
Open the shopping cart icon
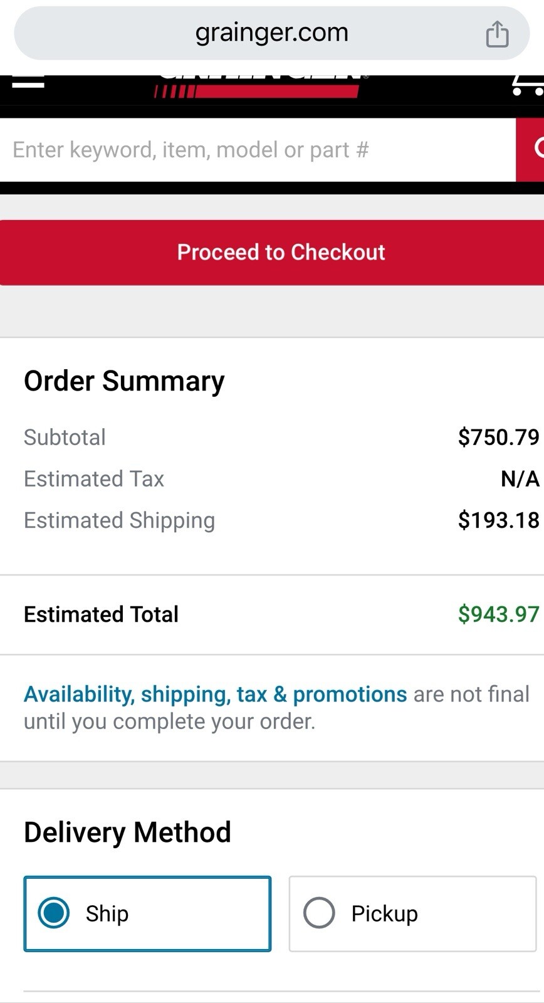coord(528,85)
